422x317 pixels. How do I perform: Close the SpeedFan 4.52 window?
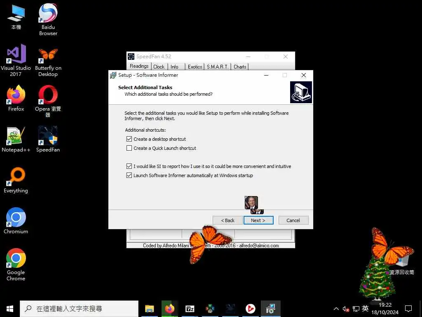click(x=286, y=57)
